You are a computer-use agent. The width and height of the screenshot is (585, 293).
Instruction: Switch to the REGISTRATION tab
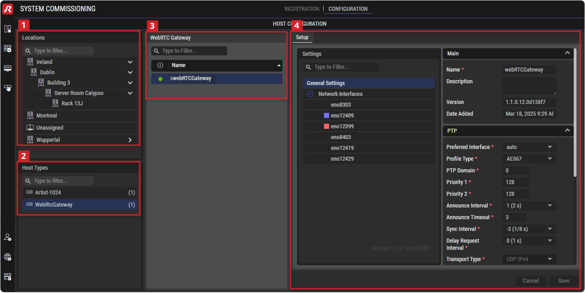tap(301, 9)
